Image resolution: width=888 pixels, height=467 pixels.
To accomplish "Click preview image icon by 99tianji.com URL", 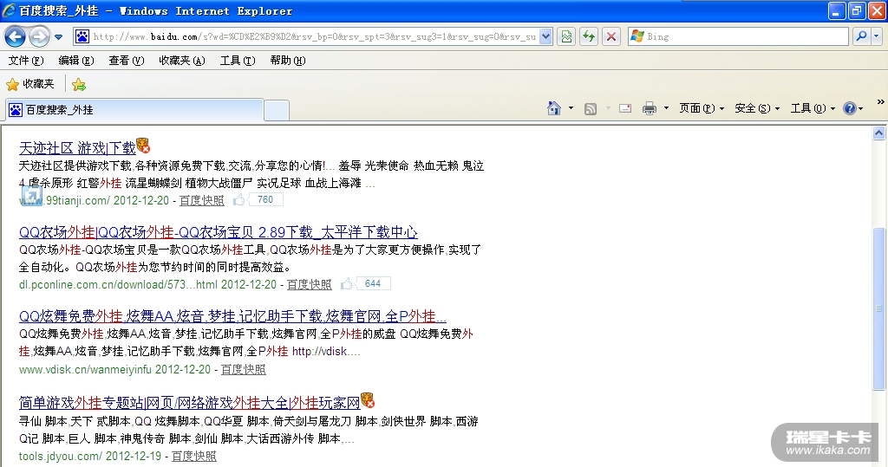I will coord(31,195).
